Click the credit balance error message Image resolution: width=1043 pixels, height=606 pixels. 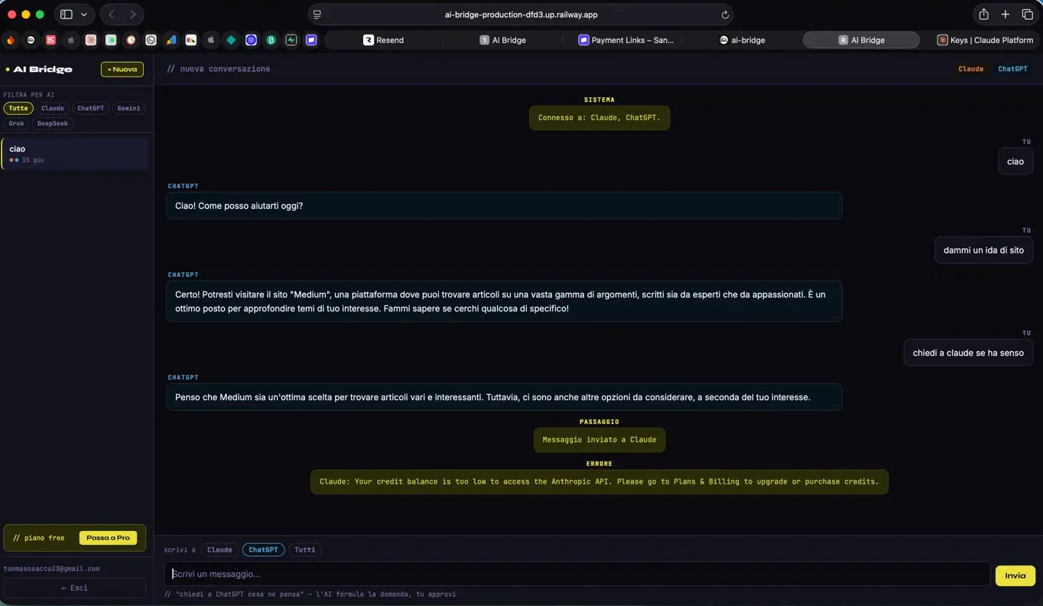click(x=599, y=482)
